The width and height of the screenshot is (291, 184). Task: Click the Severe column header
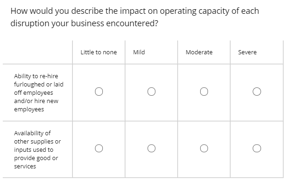(x=247, y=52)
